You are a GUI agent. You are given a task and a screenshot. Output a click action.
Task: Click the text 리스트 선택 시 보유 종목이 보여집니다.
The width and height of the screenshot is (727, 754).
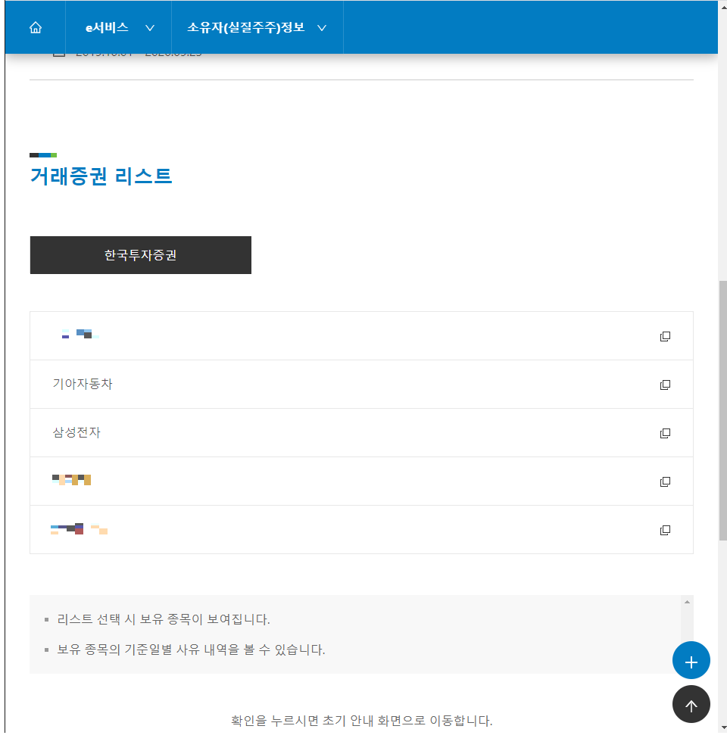pos(164,619)
